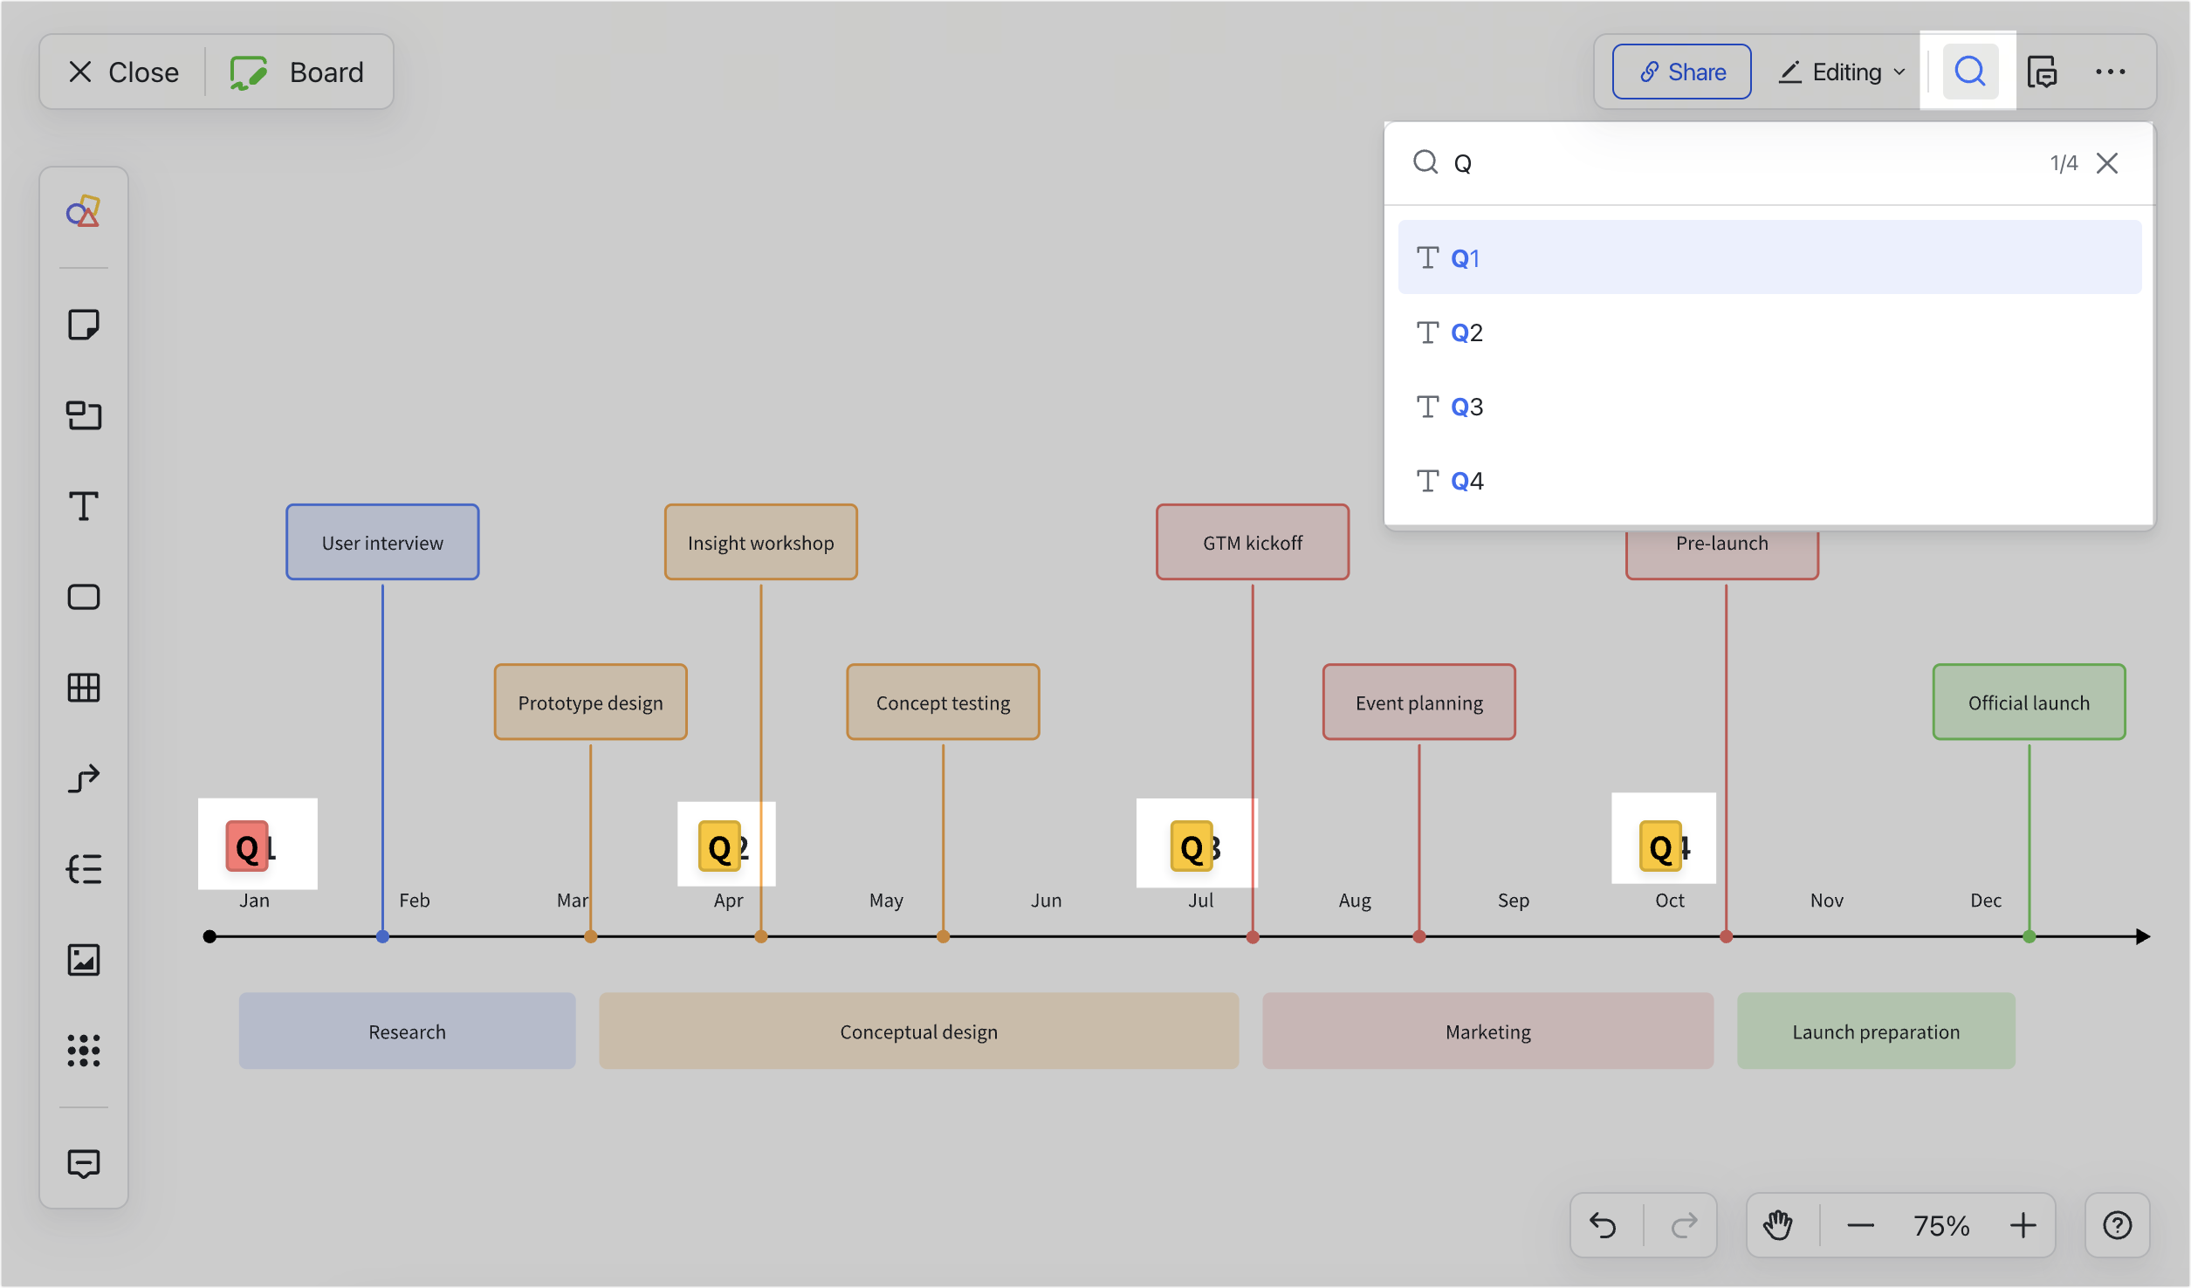The image size is (2191, 1288).
Task: Select the Q3 search result
Action: pyautogui.click(x=1769, y=407)
